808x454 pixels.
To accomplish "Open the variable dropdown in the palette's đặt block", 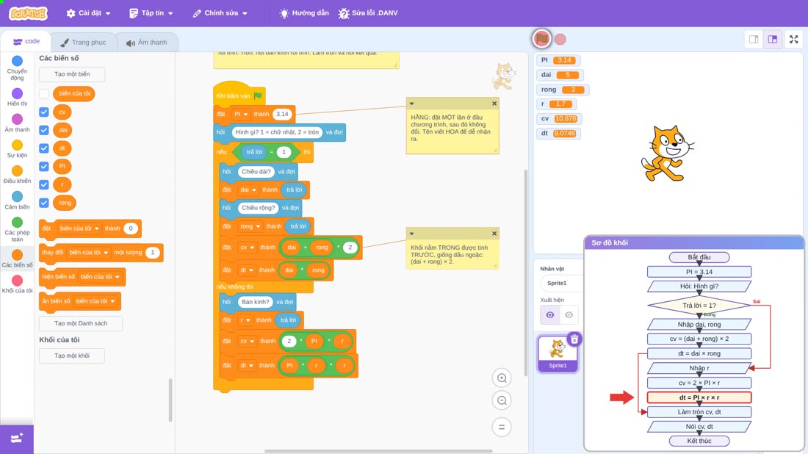I will 79,228.
